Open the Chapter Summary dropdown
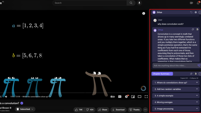Screen dimensions: 201x113 pyautogui.click(x=162, y=74)
